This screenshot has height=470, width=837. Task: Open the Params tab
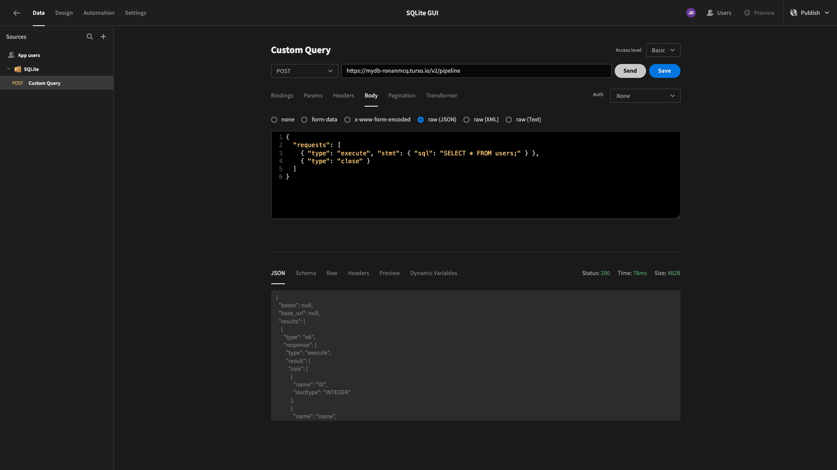point(313,96)
